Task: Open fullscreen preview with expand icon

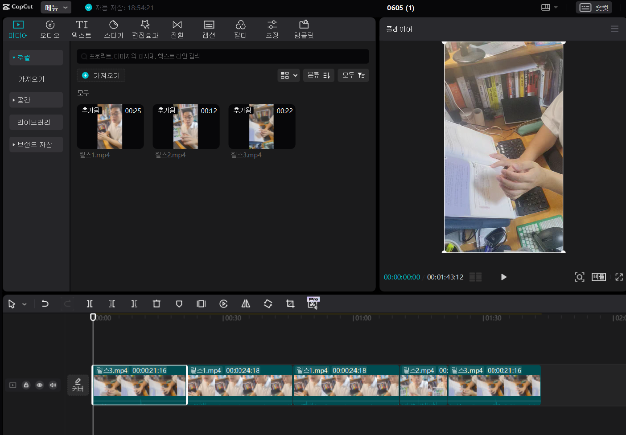Action: (x=619, y=277)
